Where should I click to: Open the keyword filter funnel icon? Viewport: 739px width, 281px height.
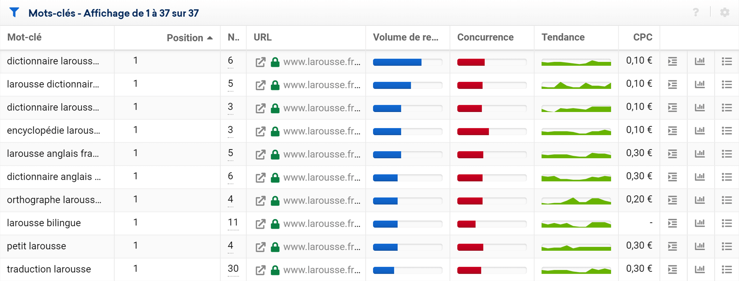point(14,12)
